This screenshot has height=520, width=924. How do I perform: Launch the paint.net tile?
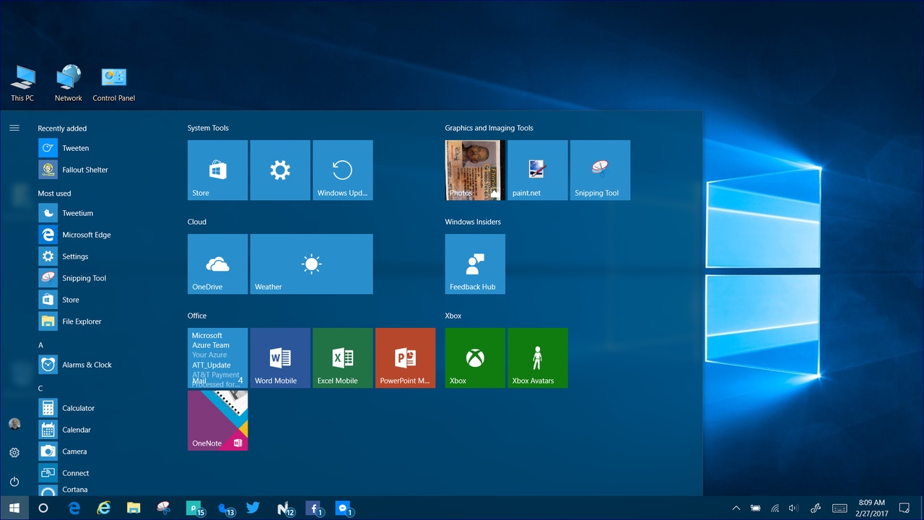coord(538,170)
